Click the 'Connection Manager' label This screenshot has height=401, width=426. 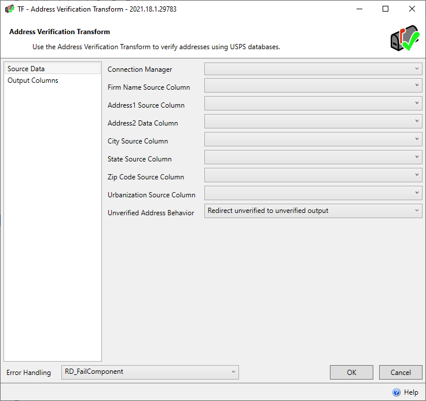pyautogui.click(x=139, y=69)
